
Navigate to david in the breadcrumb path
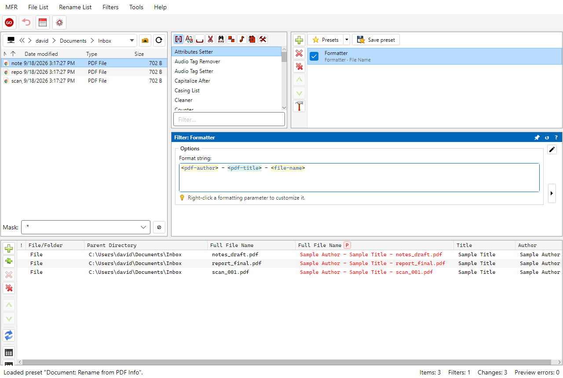click(42, 41)
